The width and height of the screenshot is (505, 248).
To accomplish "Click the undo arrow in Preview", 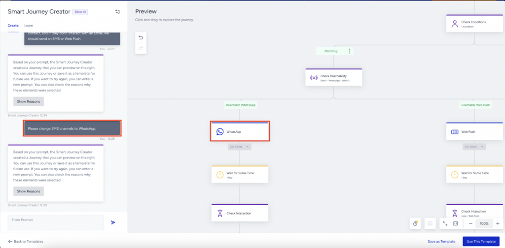I will point(141,37).
